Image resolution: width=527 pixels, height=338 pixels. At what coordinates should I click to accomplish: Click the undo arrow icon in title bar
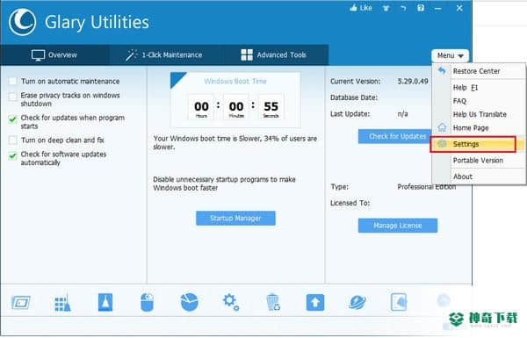(x=403, y=8)
